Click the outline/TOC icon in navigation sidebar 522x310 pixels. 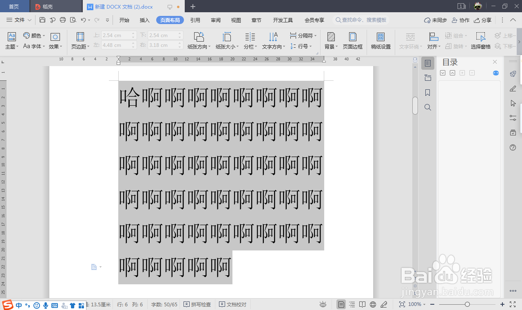[x=427, y=63]
